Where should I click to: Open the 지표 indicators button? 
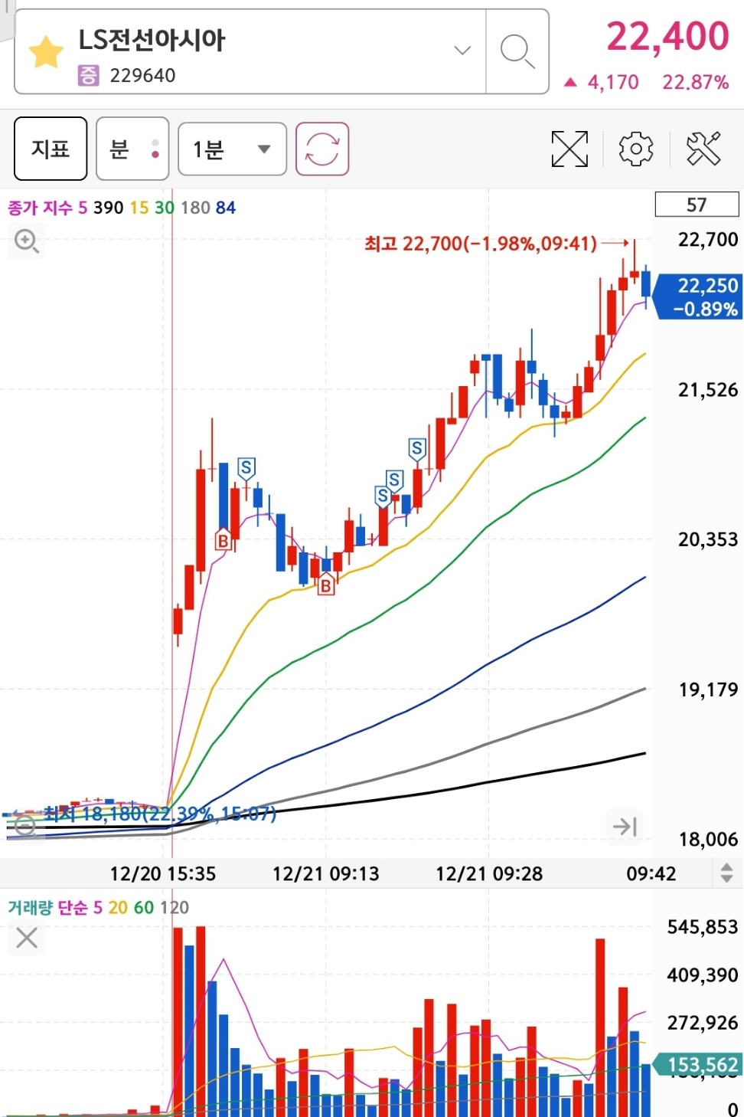tap(51, 149)
